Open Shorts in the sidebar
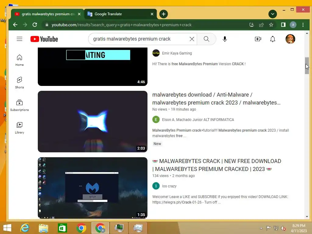This screenshot has height=234, width=312. (x=19, y=83)
